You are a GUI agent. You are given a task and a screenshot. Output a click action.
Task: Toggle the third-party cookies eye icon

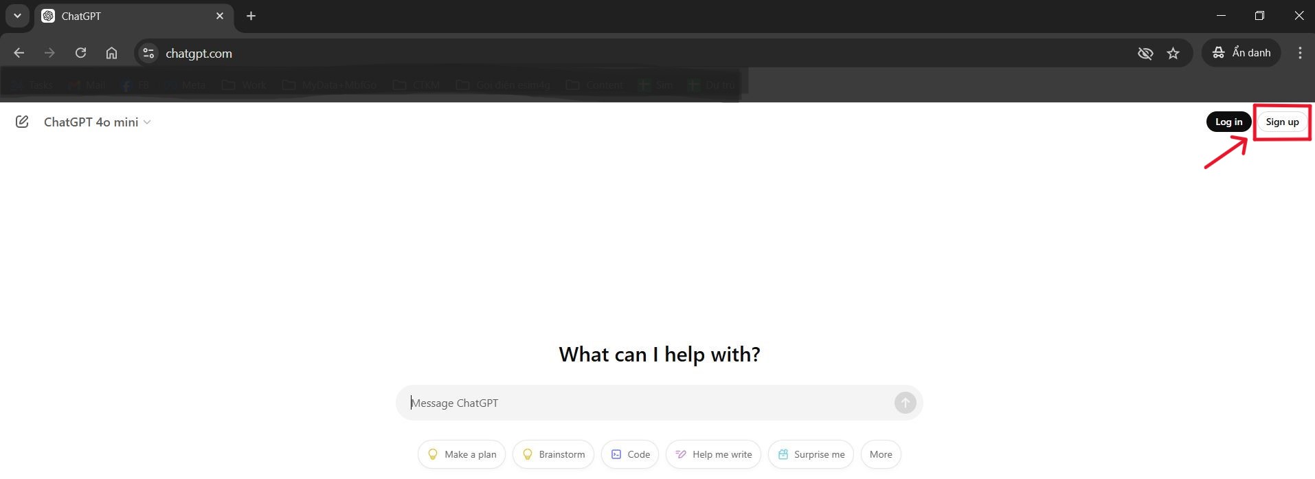click(1145, 53)
